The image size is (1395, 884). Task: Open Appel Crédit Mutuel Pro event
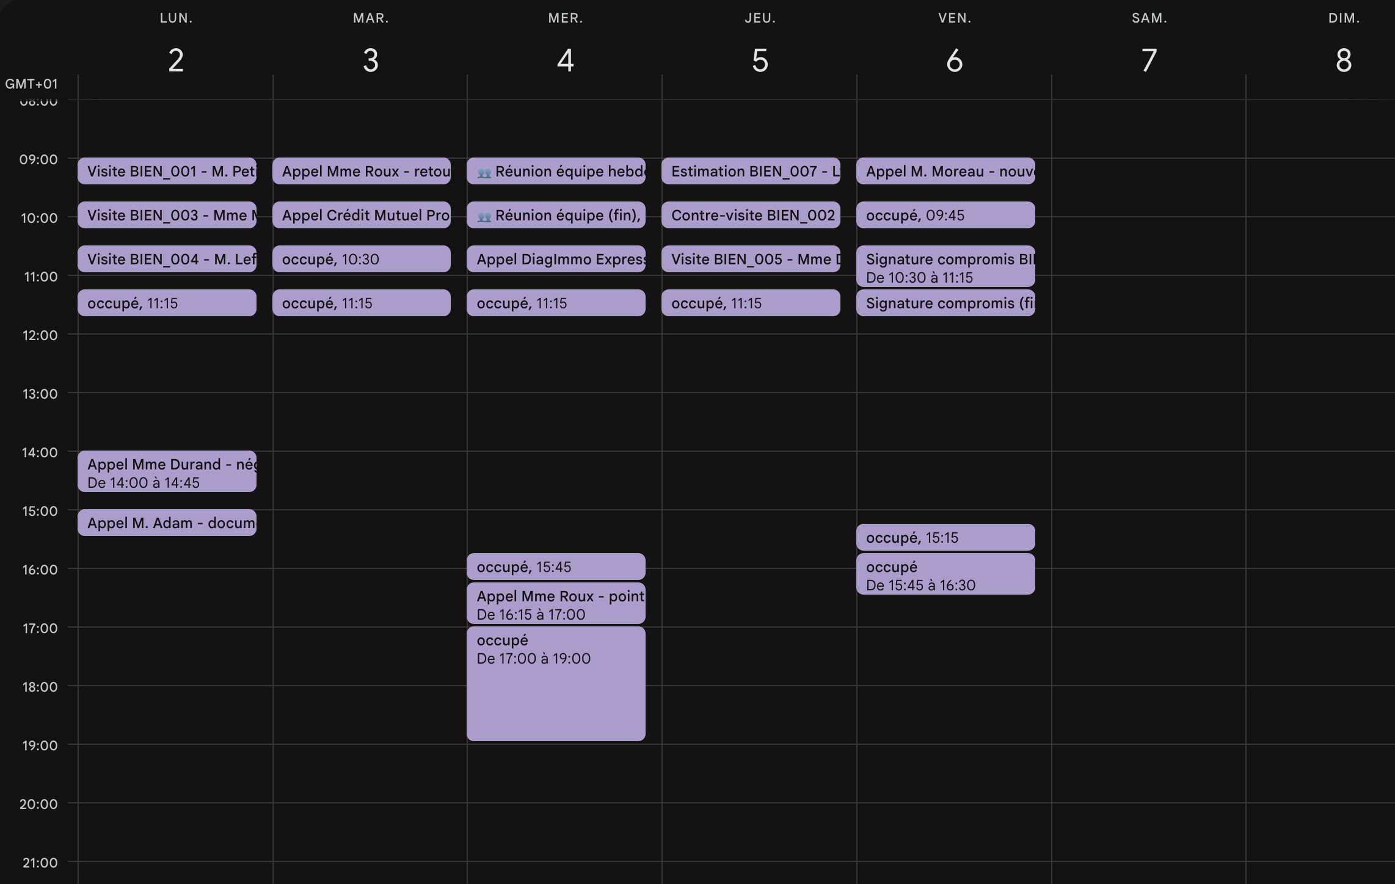(361, 215)
